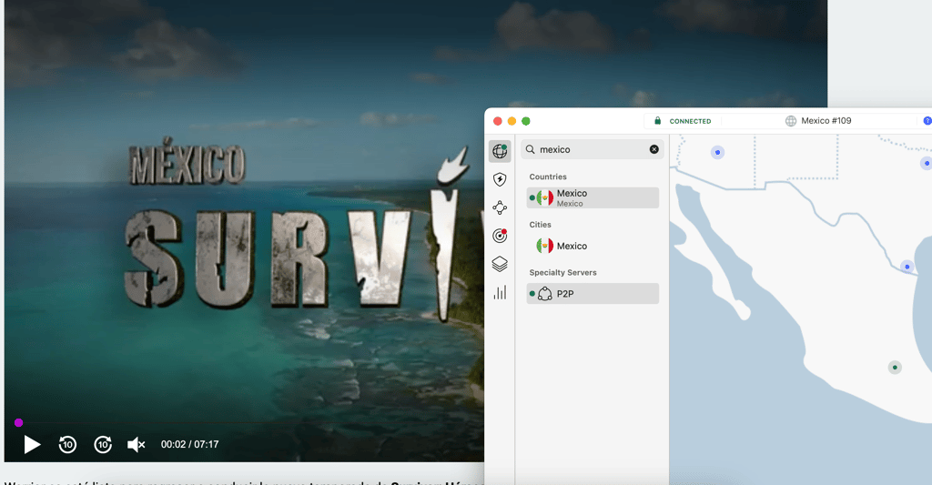Viewport: 932px width, 485px height.
Task: Open the stacked layers icon in sidebar
Action: coord(500,264)
